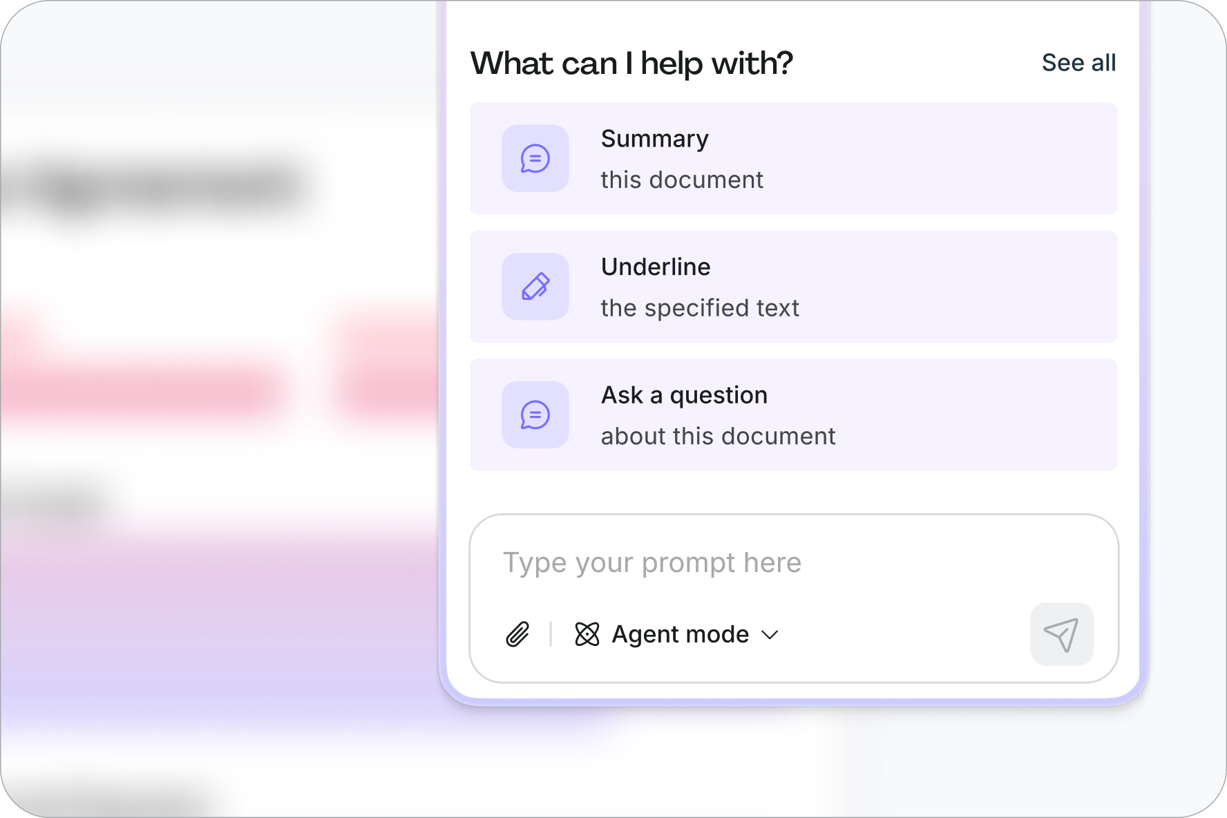Click "the specified text" subtitle text
Screen dimensions: 1227x818
[x=700, y=308]
